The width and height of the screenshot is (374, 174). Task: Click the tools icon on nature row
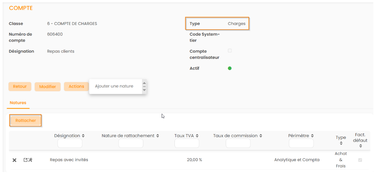30,160
